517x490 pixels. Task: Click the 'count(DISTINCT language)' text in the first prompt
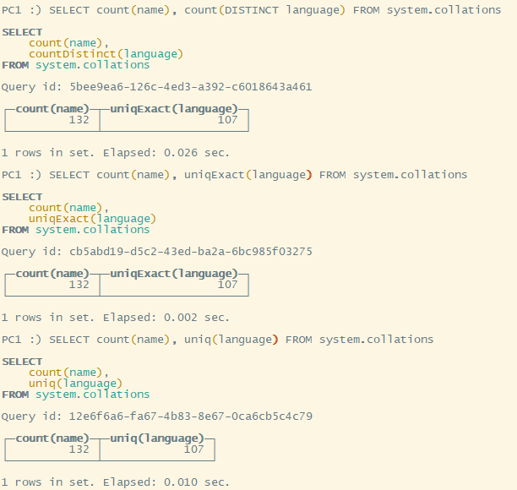coord(264,10)
